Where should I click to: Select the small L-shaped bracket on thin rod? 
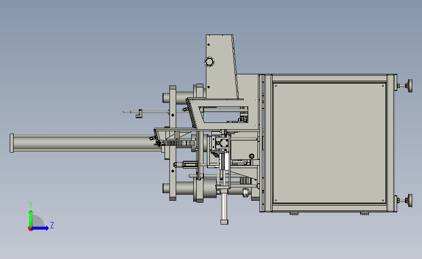pos(139,113)
